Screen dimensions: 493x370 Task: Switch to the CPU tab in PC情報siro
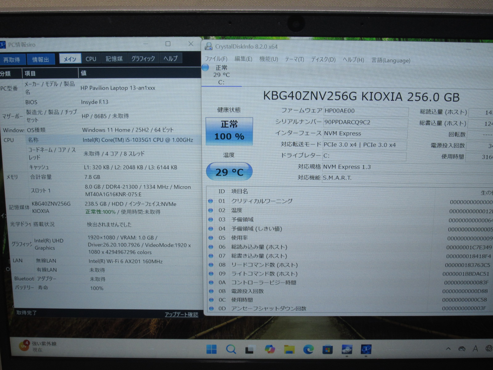(x=91, y=59)
